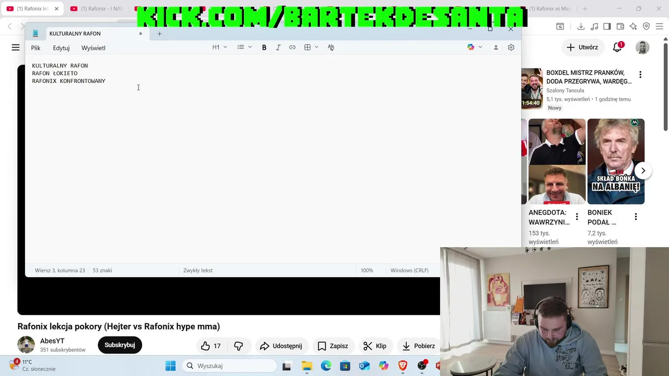Insert a link using Notepad toolbar

pos(292,48)
